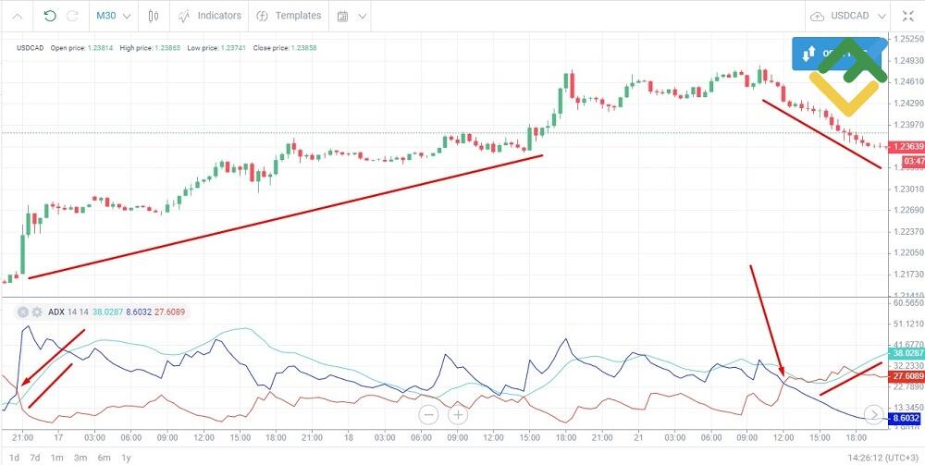Viewport: 925px width, 465px height.
Task: Select the 3m range
Action: 80,458
